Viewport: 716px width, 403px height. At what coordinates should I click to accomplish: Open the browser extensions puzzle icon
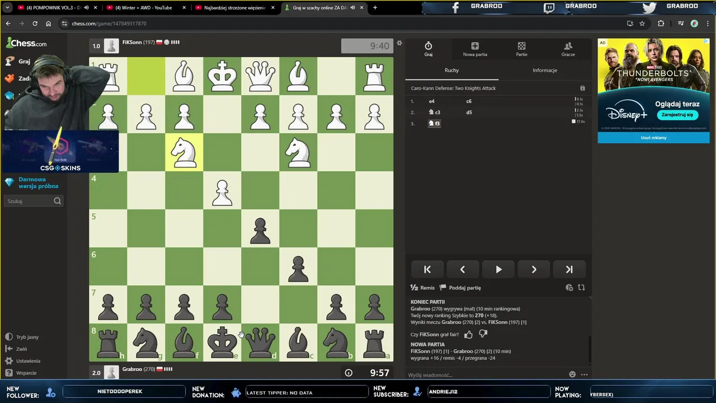click(x=661, y=24)
